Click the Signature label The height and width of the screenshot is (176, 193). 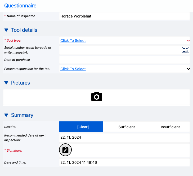(13, 151)
